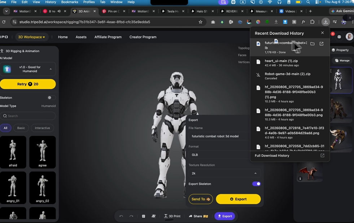Click the Send To button
Image resolution: width=354 pixels, height=223 pixels.
201,199
